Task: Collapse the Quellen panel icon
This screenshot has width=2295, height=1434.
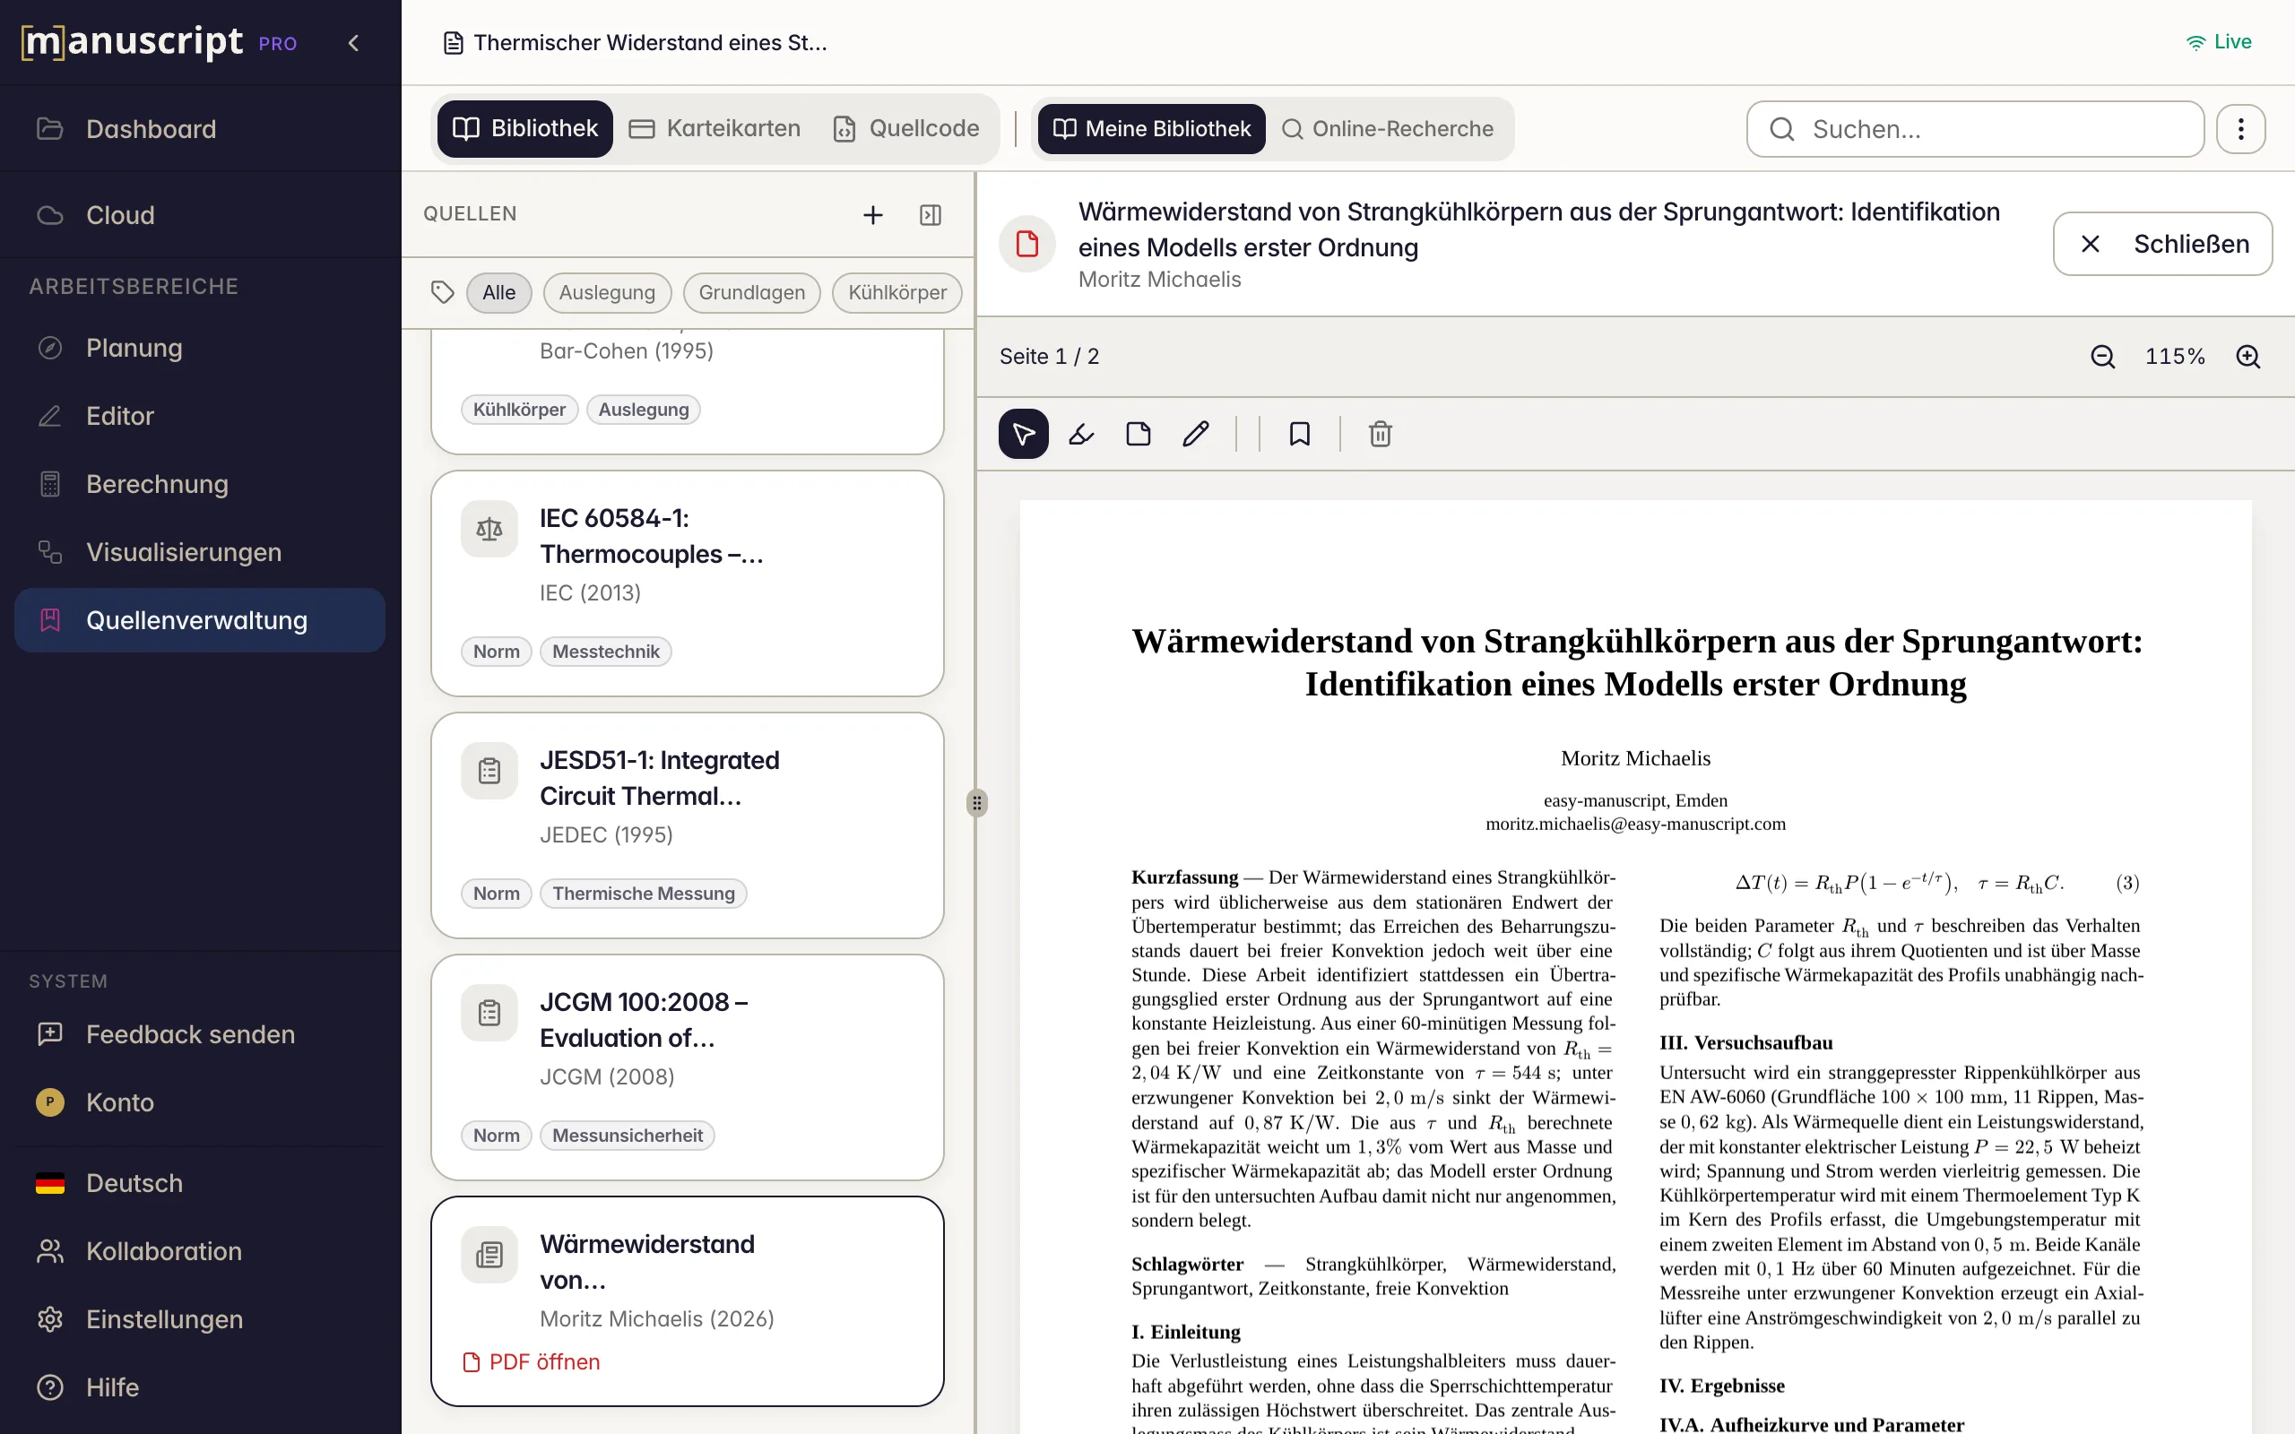Action: (931, 215)
